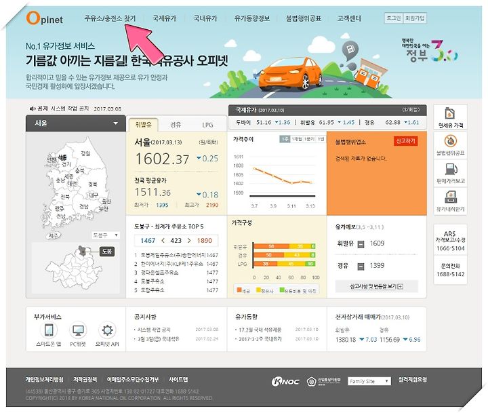Open the 도봉구 district dropdown
Screen dimensions: 488x413
[106, 235]
